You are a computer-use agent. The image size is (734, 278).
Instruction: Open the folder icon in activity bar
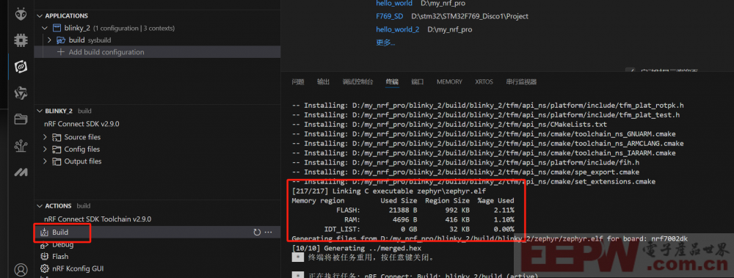tap(21, 120)
